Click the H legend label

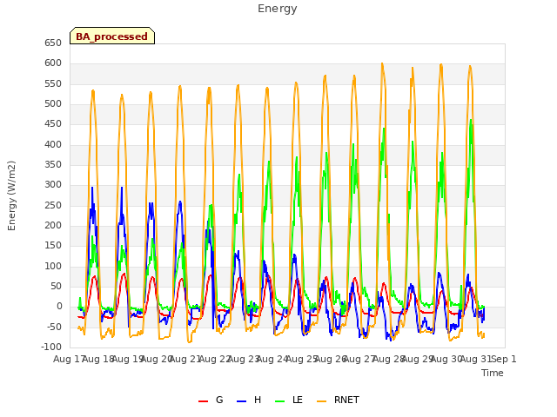click(258, 400)
